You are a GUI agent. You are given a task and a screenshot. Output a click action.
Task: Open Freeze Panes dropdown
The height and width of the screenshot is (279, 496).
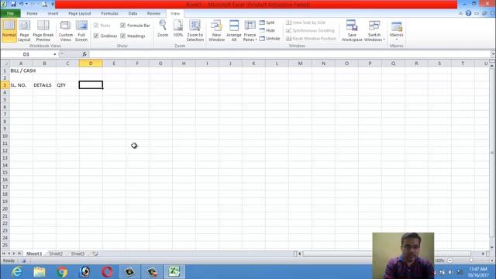click(x=250, y=30)
